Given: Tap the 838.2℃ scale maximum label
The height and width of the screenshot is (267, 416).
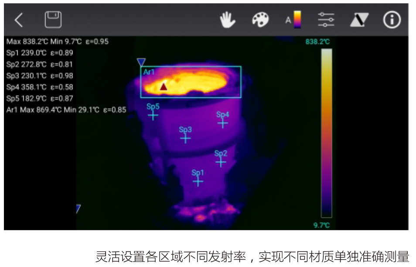Looking at the screenshot, I should (317, 42).
